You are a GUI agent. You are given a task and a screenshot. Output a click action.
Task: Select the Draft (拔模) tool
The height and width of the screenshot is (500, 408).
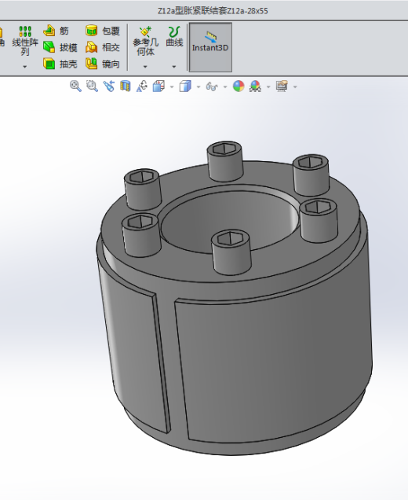coord(60,47)
